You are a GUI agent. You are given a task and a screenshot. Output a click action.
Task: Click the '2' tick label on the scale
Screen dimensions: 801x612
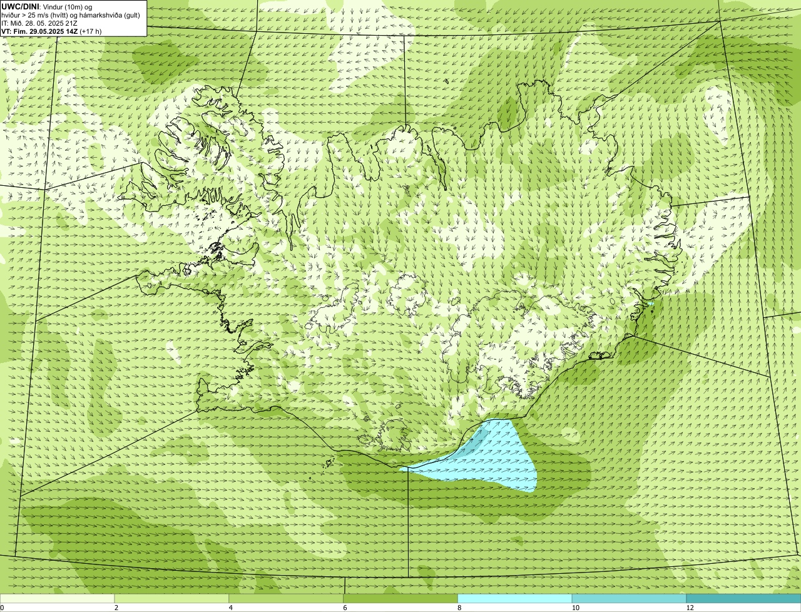coord(116,608)
